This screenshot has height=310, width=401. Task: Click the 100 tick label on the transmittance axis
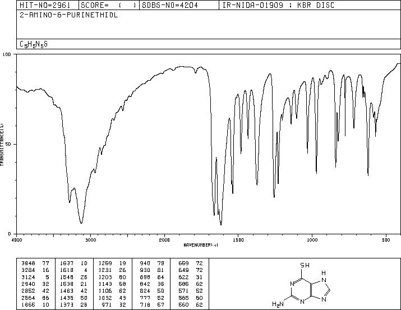[x=7, y=54]
